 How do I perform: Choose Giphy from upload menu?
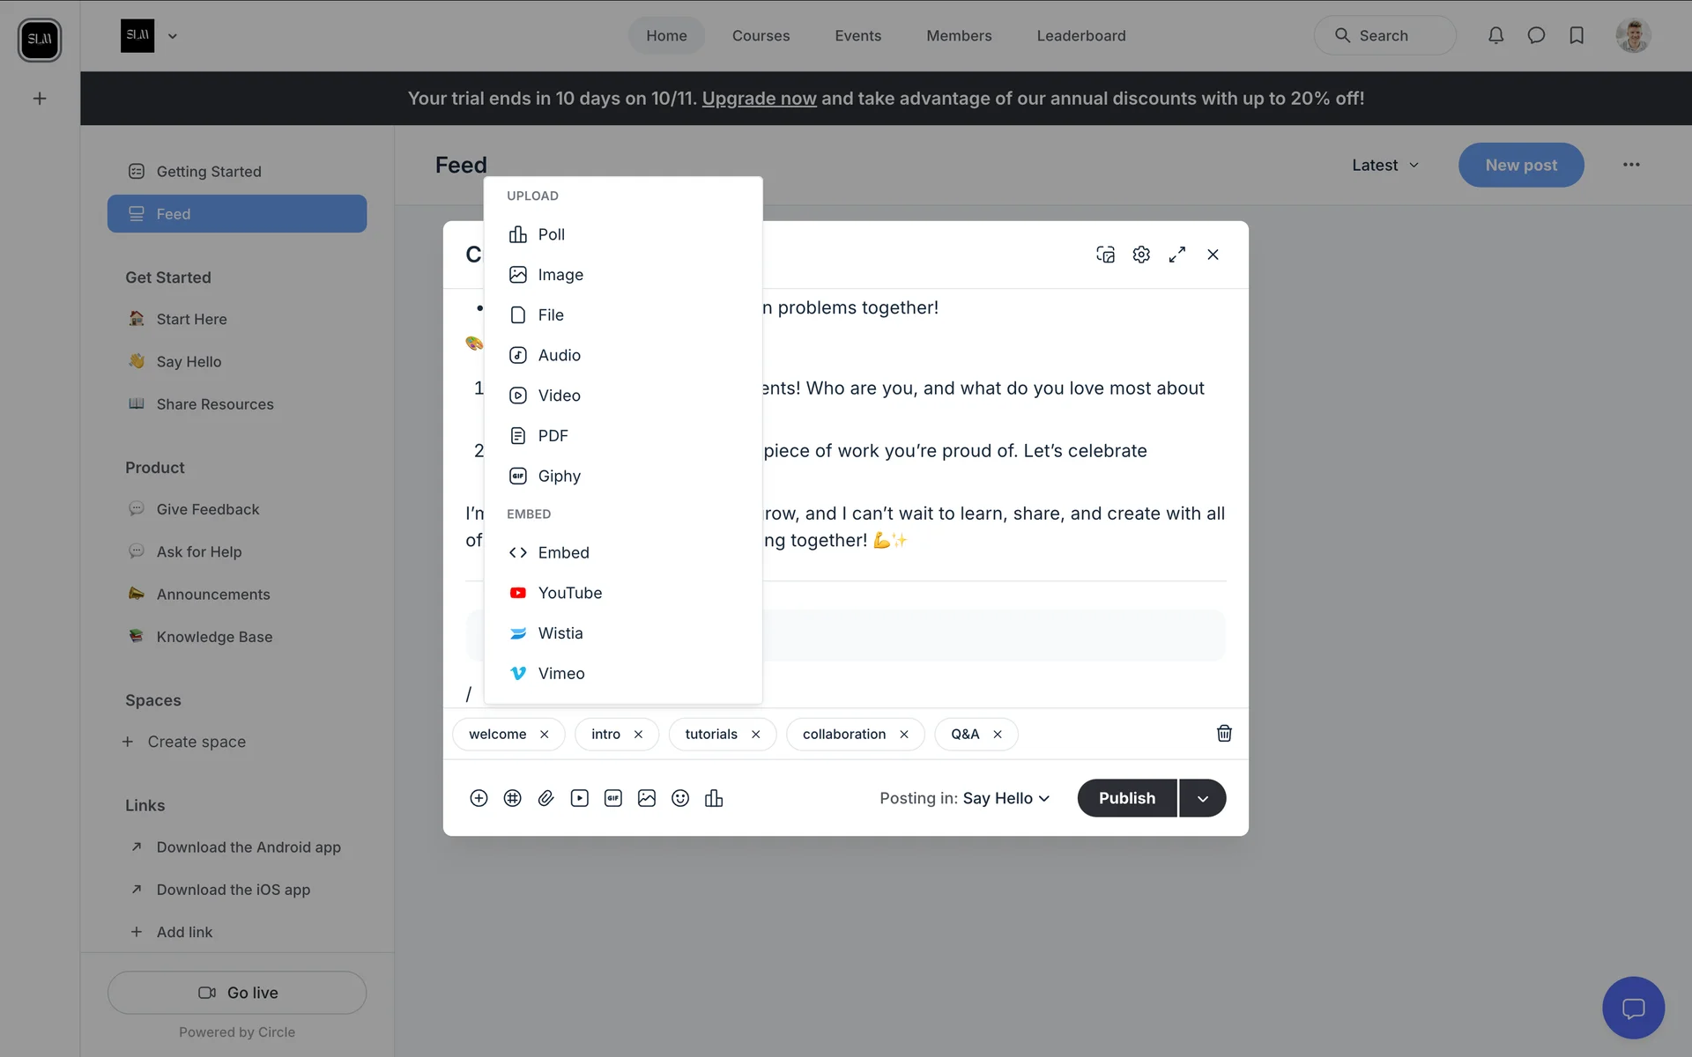(559, 477)
